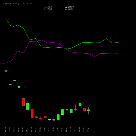Select the 20 Apr date label
Viewport: 136px width, 136px height.
click(x=62, y=129)
